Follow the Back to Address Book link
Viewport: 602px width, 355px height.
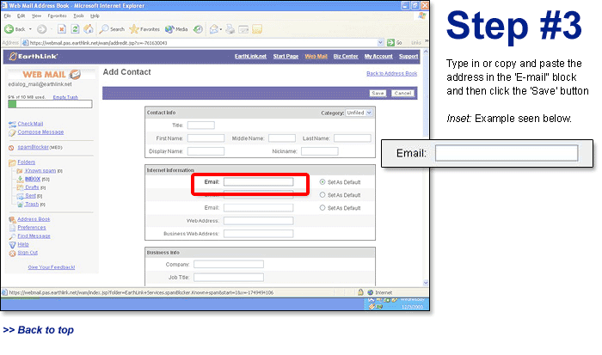(x=391, y=74)
